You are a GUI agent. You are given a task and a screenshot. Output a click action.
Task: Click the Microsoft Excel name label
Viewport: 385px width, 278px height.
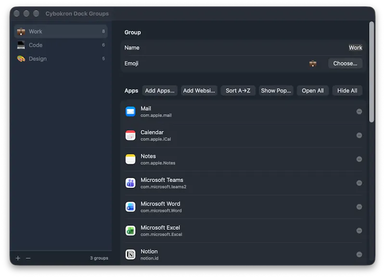(x=160, y=228)
